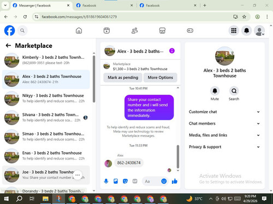Viewport: 273px width, 204px height.
Task: Click the Alex chat header title
Action: (140, 51)
